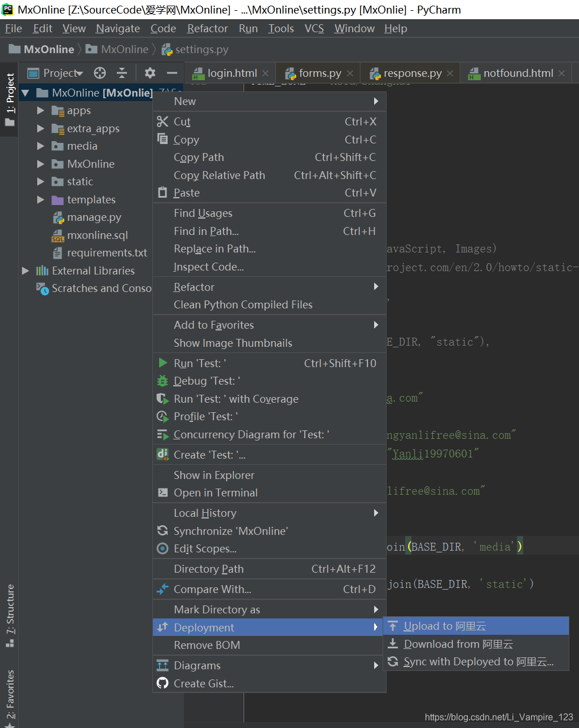Click the Profile 'Test: ' icon
Viewport: 579px width, 728px height.
click(x=163, y=416)
